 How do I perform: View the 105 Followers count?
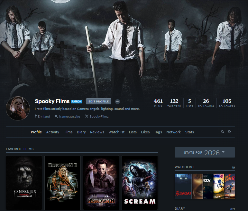tap(227, 103)
